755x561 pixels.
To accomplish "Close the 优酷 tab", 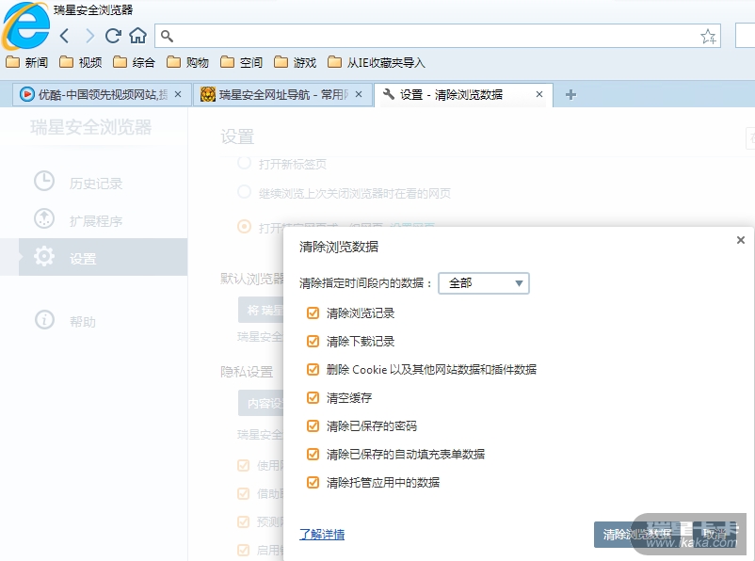I will click(x=178, y=94).
